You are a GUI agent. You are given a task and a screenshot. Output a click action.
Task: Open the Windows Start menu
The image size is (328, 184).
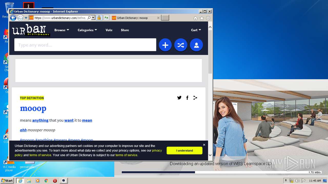click(x=7, y=180)
